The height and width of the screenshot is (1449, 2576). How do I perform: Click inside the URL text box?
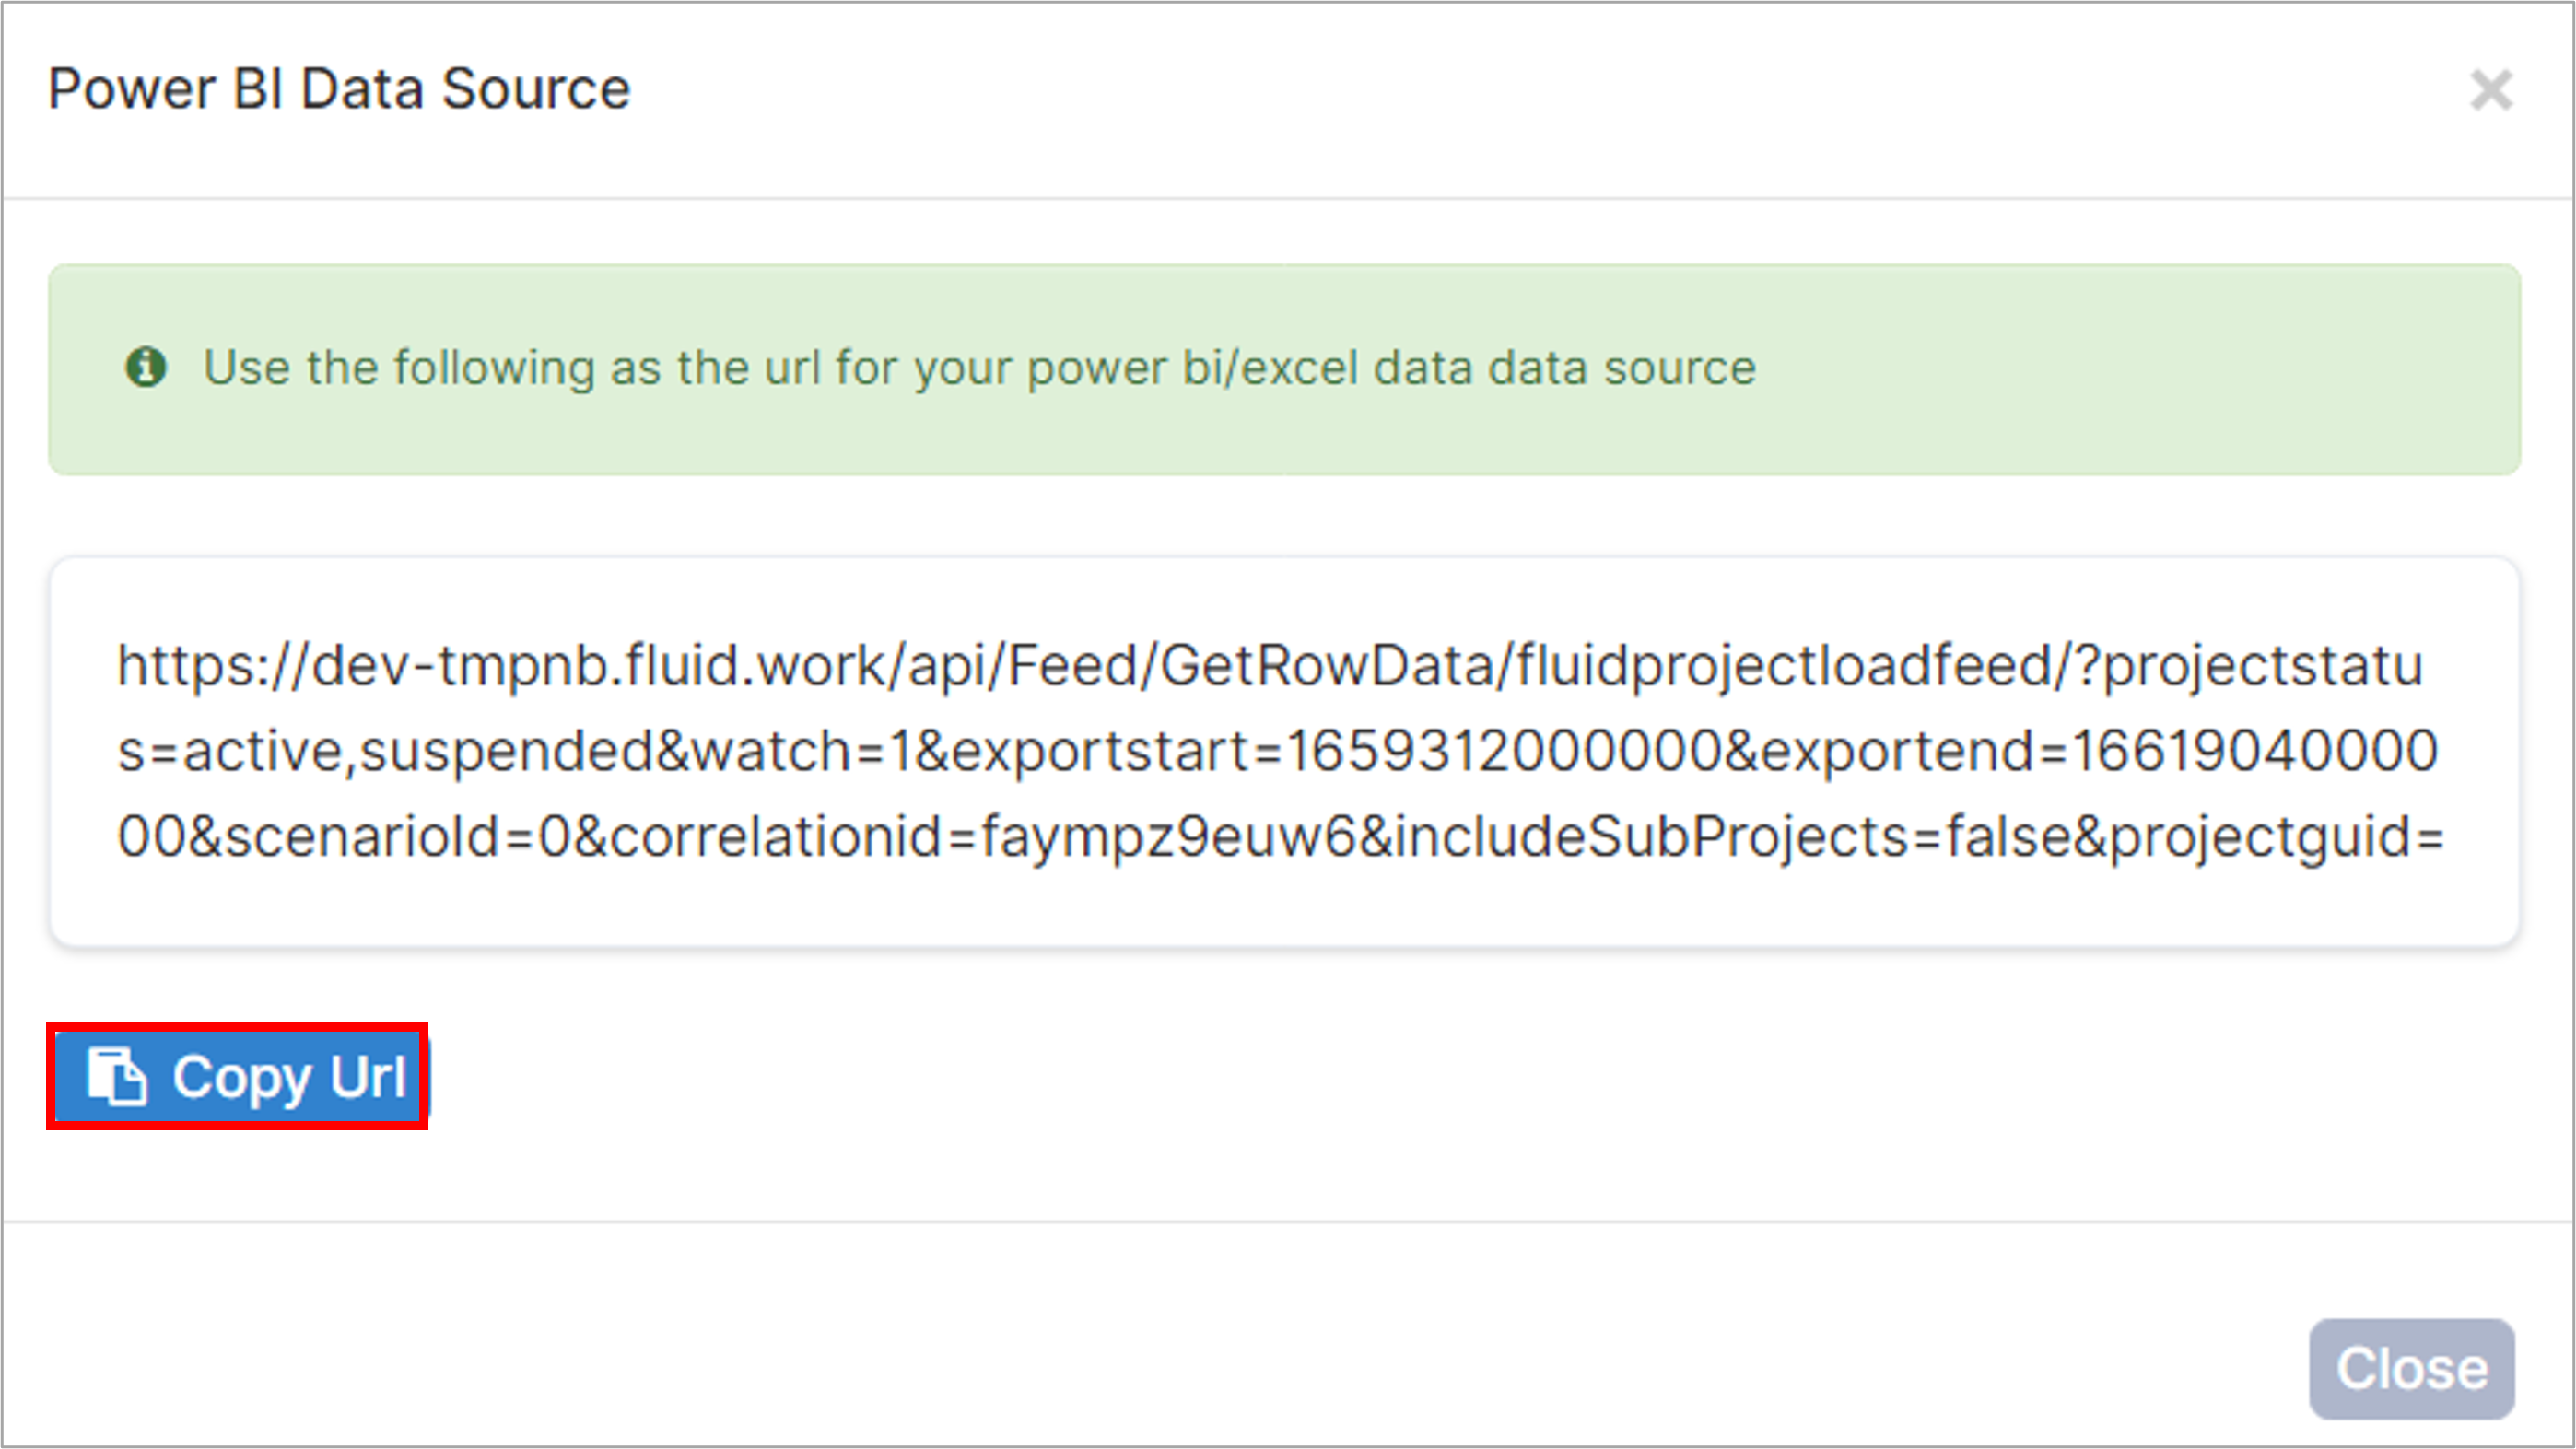coord(1284,751)
